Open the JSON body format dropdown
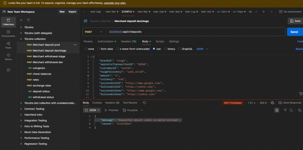The height and width of the screenshot is (150, 303). (202, 49)
